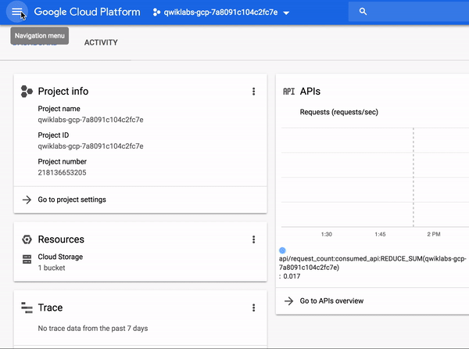Open Cloud Storage resource entry
Screen dimensions: 469x349
(x=60, y=257)
